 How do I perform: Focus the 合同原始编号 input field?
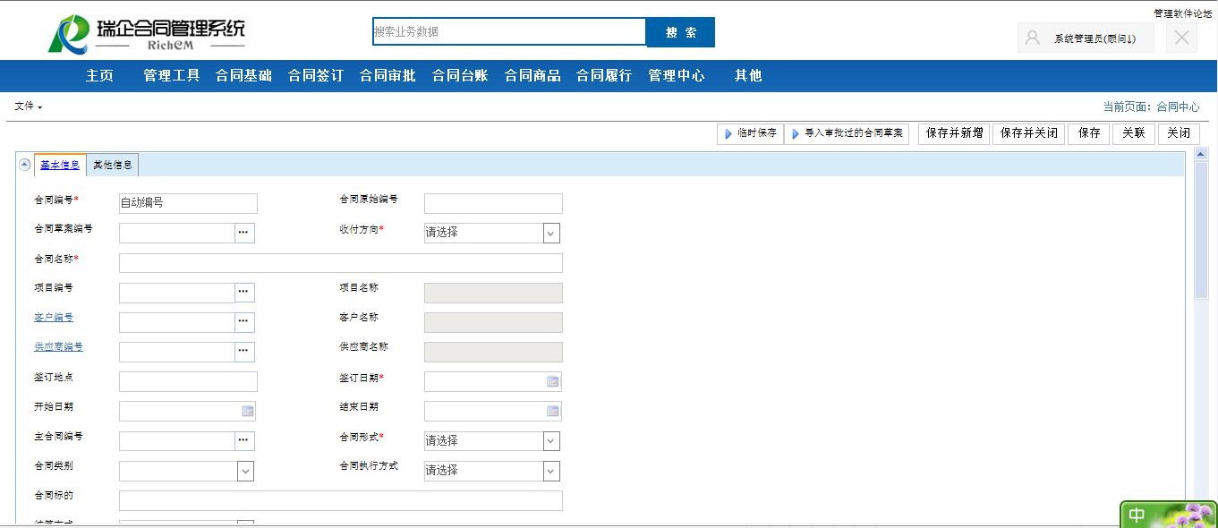493,203
